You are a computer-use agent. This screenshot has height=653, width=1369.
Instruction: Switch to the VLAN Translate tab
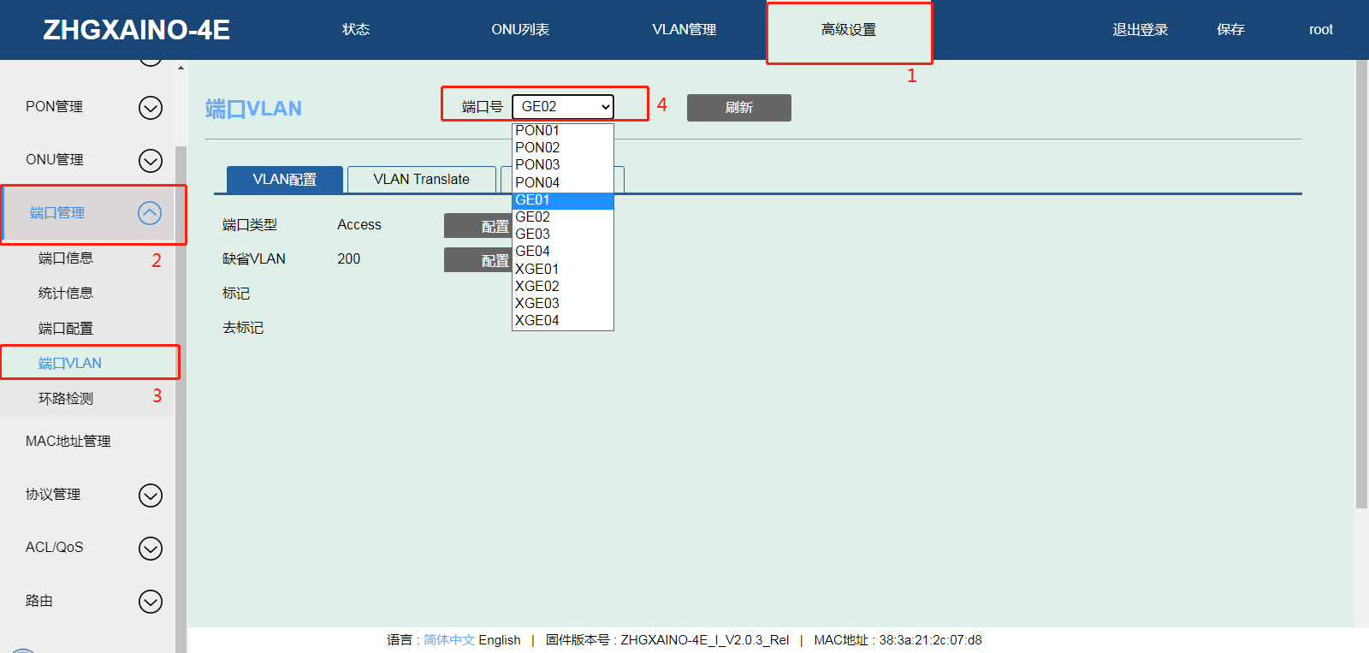tap(421, 180)
